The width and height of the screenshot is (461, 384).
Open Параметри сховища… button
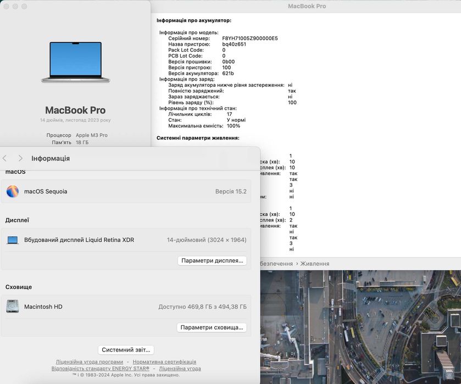tap(212, 327)
